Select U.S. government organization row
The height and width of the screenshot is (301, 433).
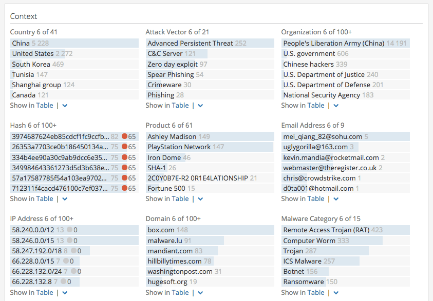[x=346, y=53]
